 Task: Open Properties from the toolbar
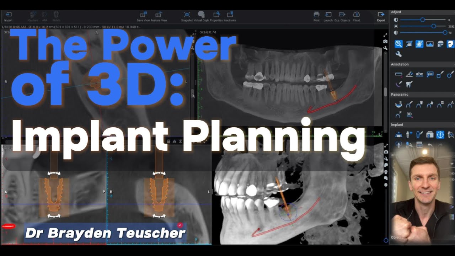pyautogui.click(x=216, y=16)
